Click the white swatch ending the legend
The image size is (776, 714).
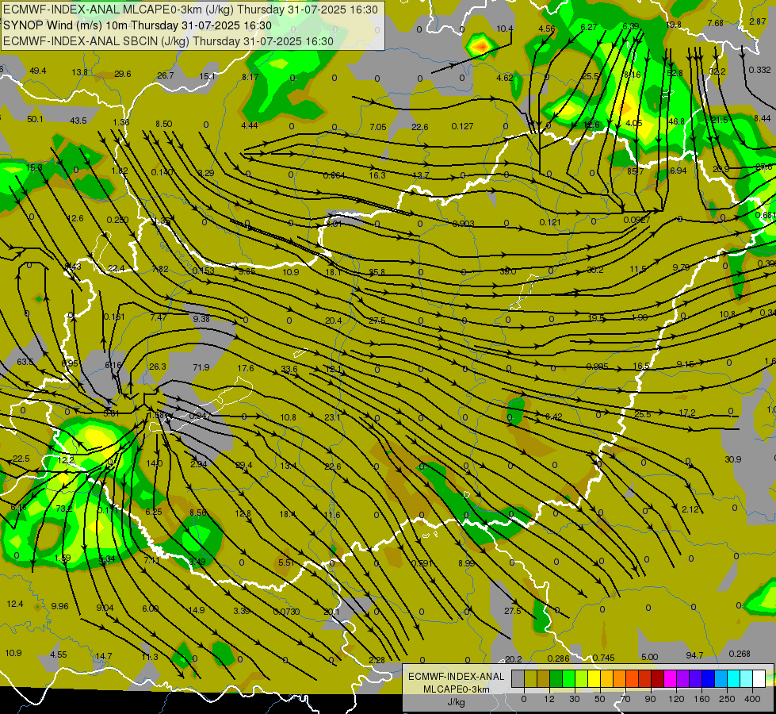[x=759, y=678]
